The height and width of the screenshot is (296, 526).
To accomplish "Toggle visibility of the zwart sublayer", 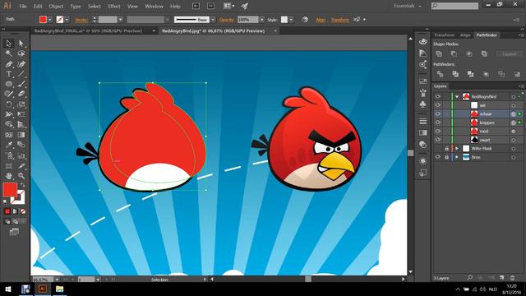I will click(438, 140).
